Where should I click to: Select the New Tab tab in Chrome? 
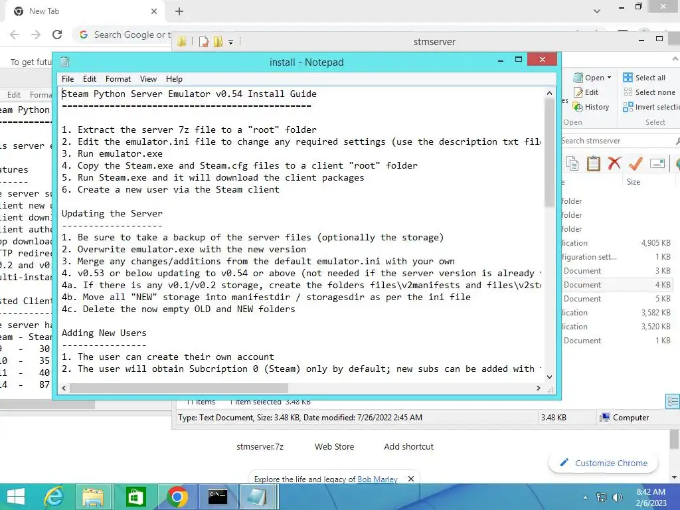[85, 11]
